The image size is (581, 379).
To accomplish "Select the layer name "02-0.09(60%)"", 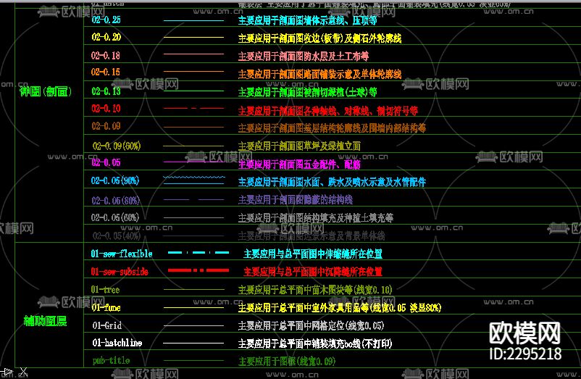I will point(117,146).
